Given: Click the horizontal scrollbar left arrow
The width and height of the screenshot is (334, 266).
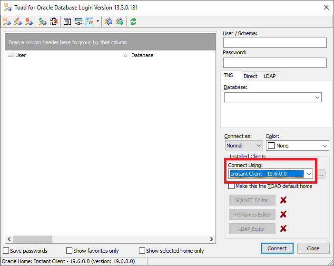Looking at the screenshot, I should [x=9, y=239].
